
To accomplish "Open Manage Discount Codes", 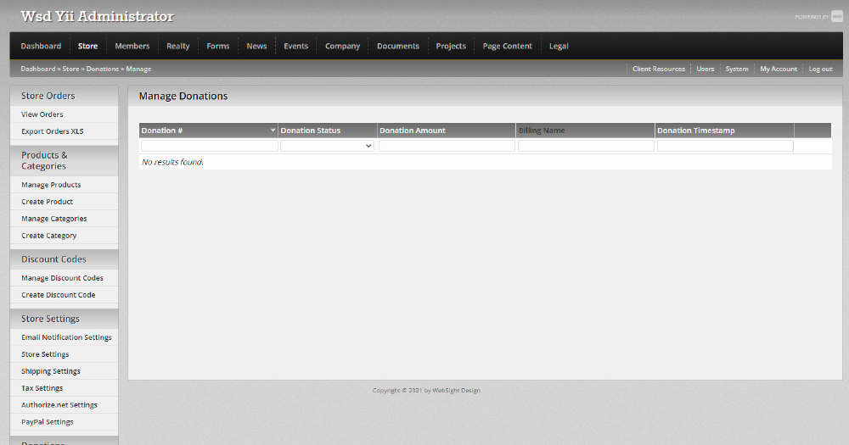I will tap(62, 277).
